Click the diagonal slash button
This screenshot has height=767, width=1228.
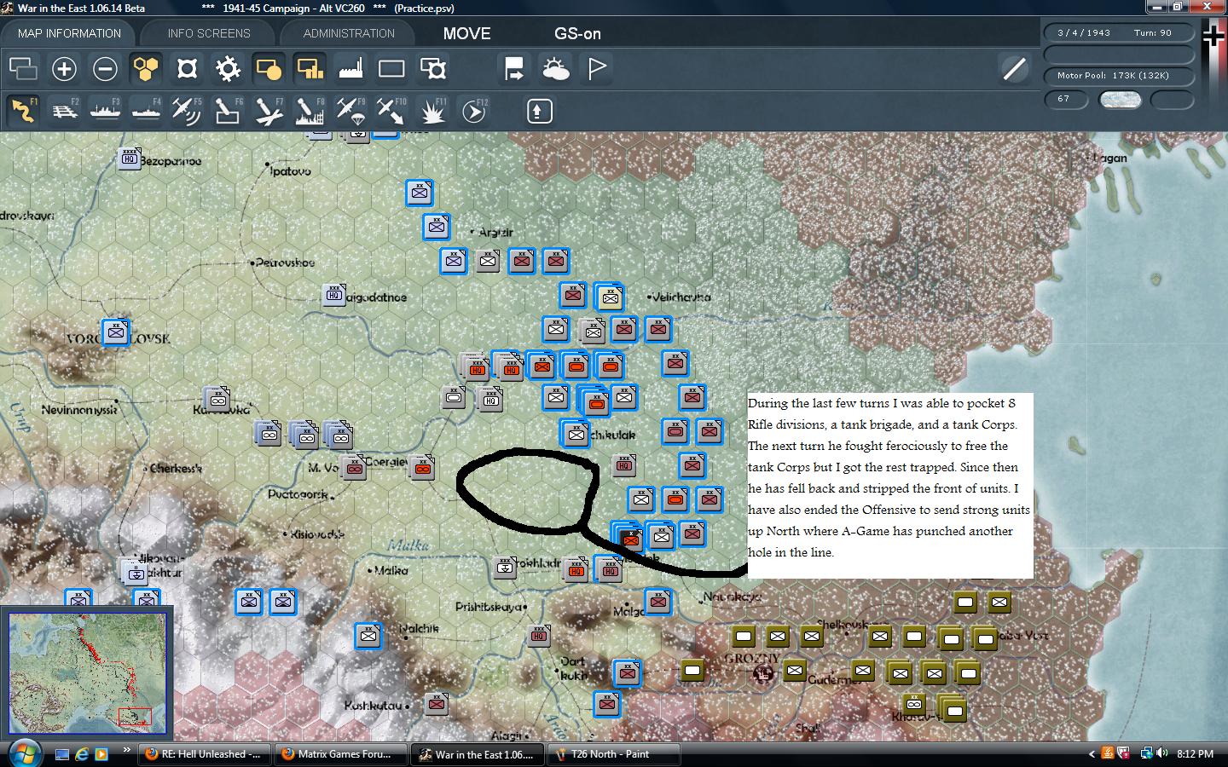1014,68
